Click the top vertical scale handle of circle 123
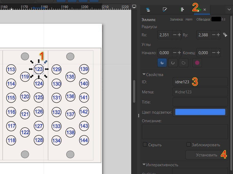This screenshot has height=174, width=233. [39, 61]
